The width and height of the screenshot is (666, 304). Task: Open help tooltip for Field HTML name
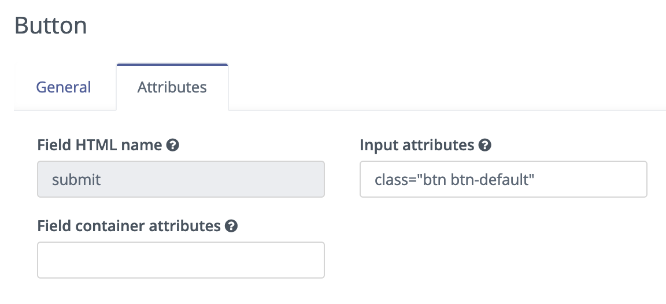click(x=172, y=145)
